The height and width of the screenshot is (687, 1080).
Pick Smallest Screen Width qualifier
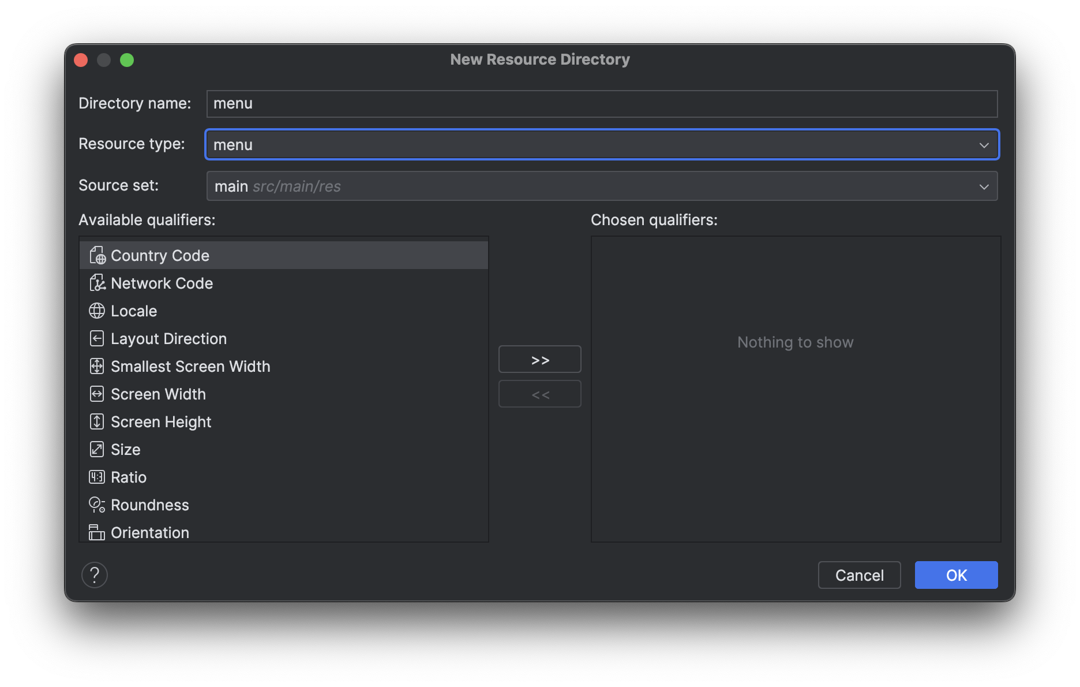284,366
